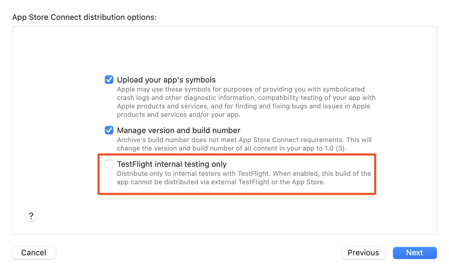Click the "Upload your app's symbols" label
This screenshot has width=449, height=271.
click(x=166, y=80)
